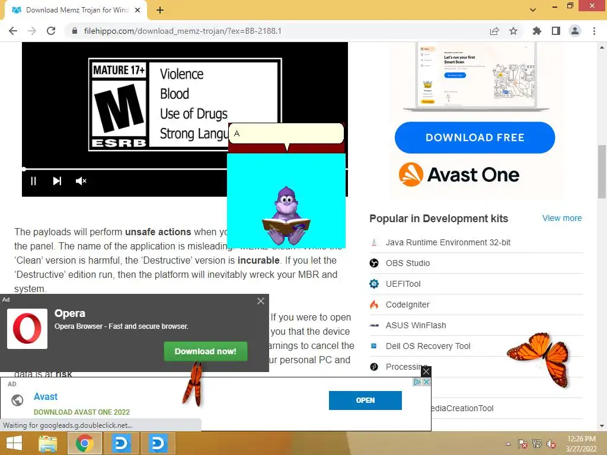Click the BonziBuddy purple gorilla
Screen dimensions: 607x455
pos(286,216)
